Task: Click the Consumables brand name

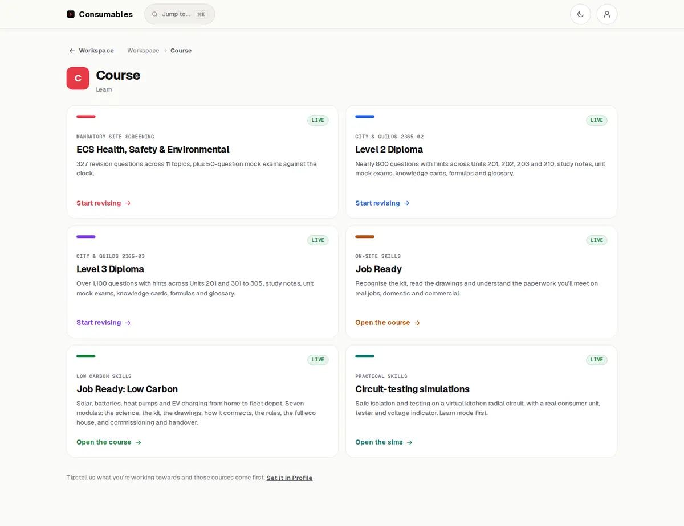Action: (105, 14)
